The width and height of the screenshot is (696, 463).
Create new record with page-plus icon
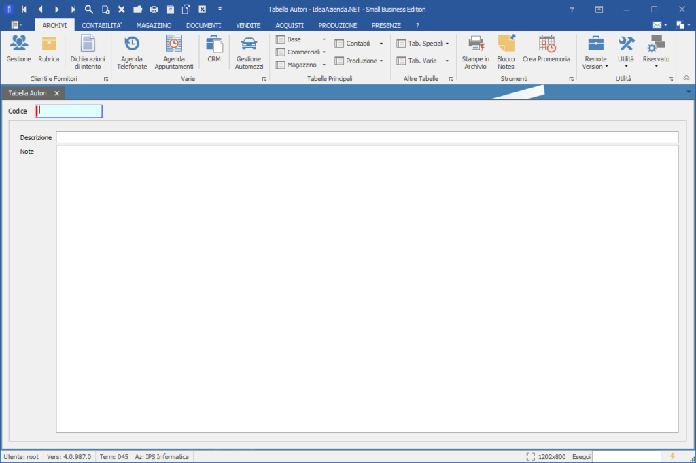[x=105, y=9]
